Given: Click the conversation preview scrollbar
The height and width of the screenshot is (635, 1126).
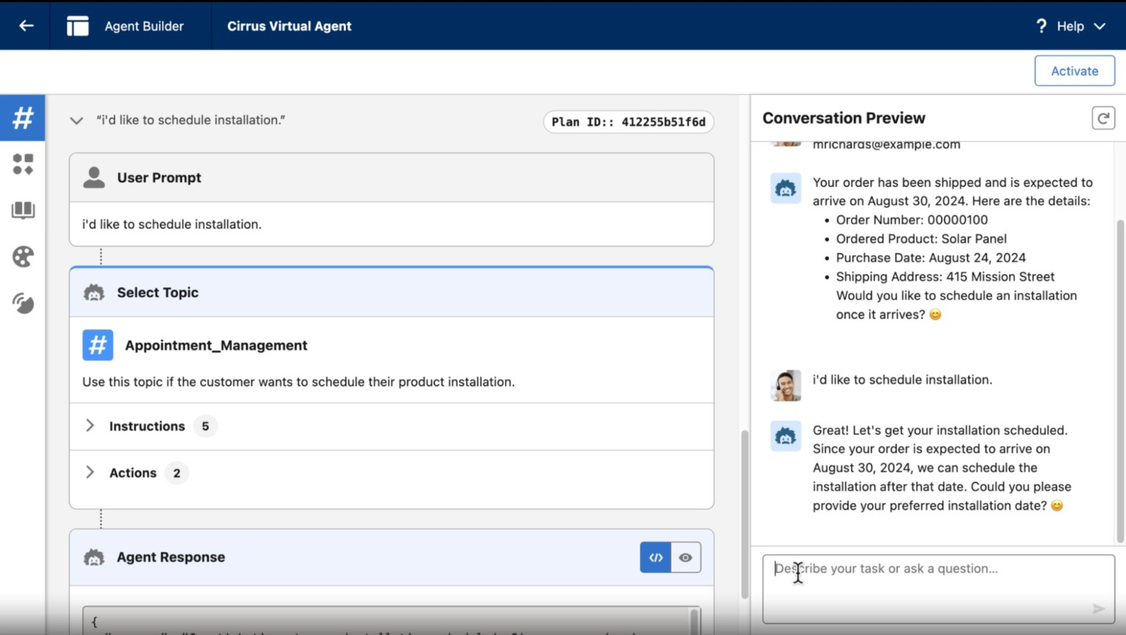Looking at the screenshot, I should [1120, 381].
